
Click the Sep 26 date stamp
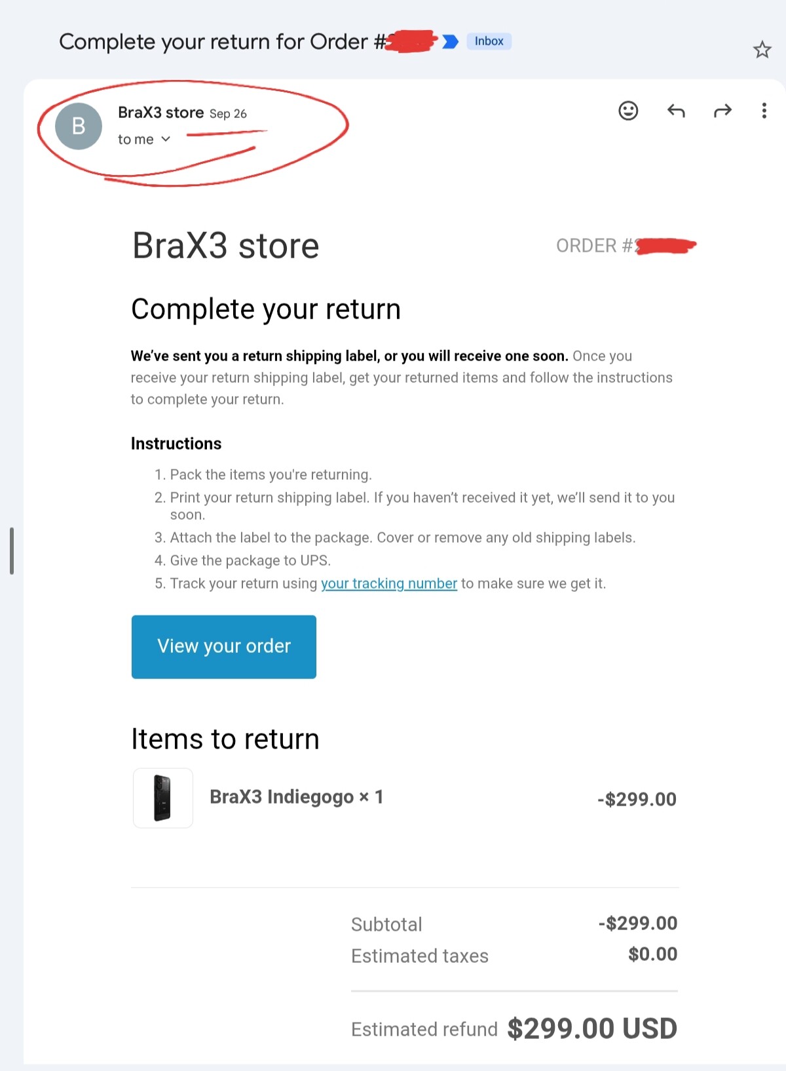point(228,114)
